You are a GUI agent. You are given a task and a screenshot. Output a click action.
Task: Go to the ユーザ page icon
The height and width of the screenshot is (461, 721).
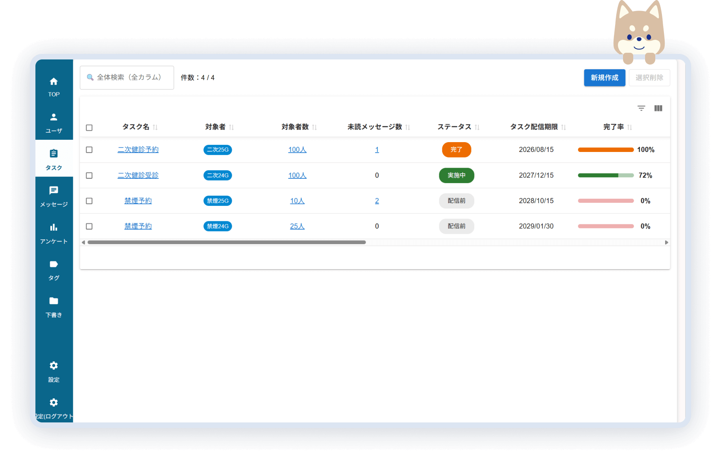[54, 117]
